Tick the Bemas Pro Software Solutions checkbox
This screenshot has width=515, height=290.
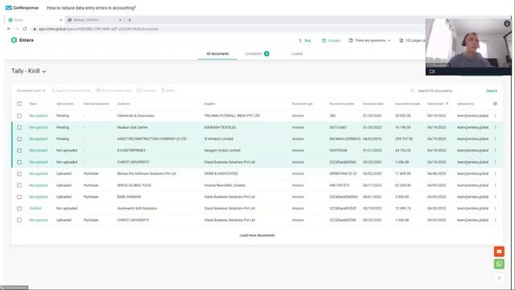click(19, 174)
